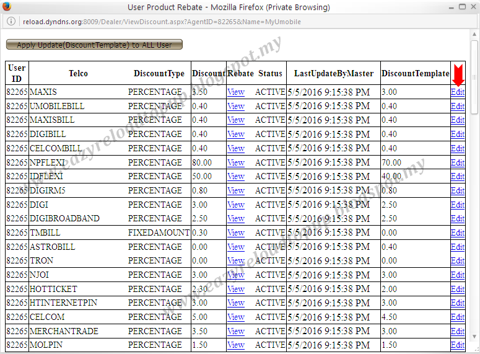This screenshot has height=354, width=480.
Task: View rebate for HOTTICKET
Action: [x=236, y=289]
